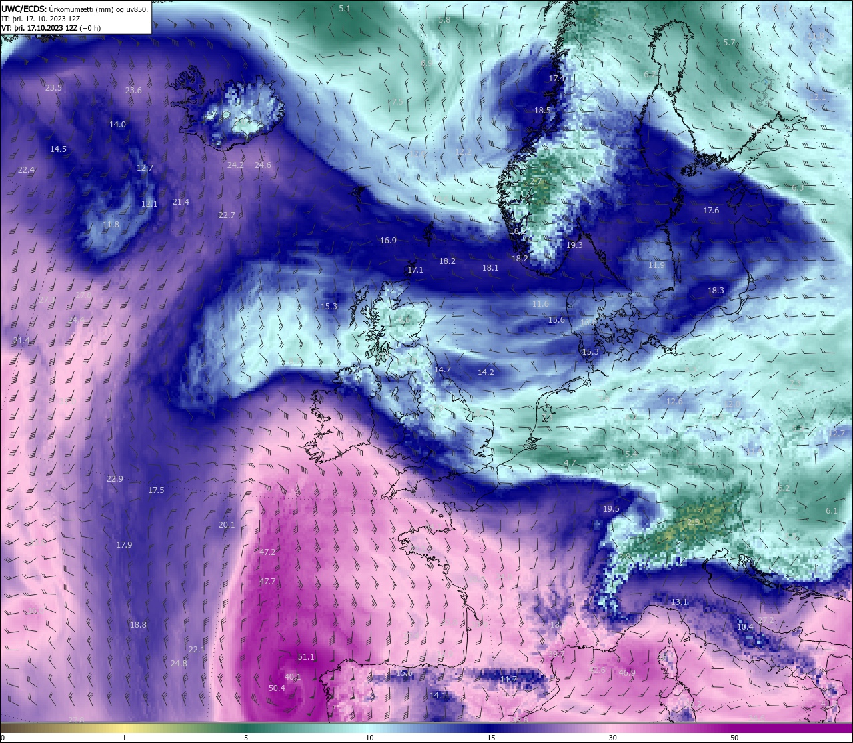Click the 17.4 value label over Norway

[x=556, y=78]
